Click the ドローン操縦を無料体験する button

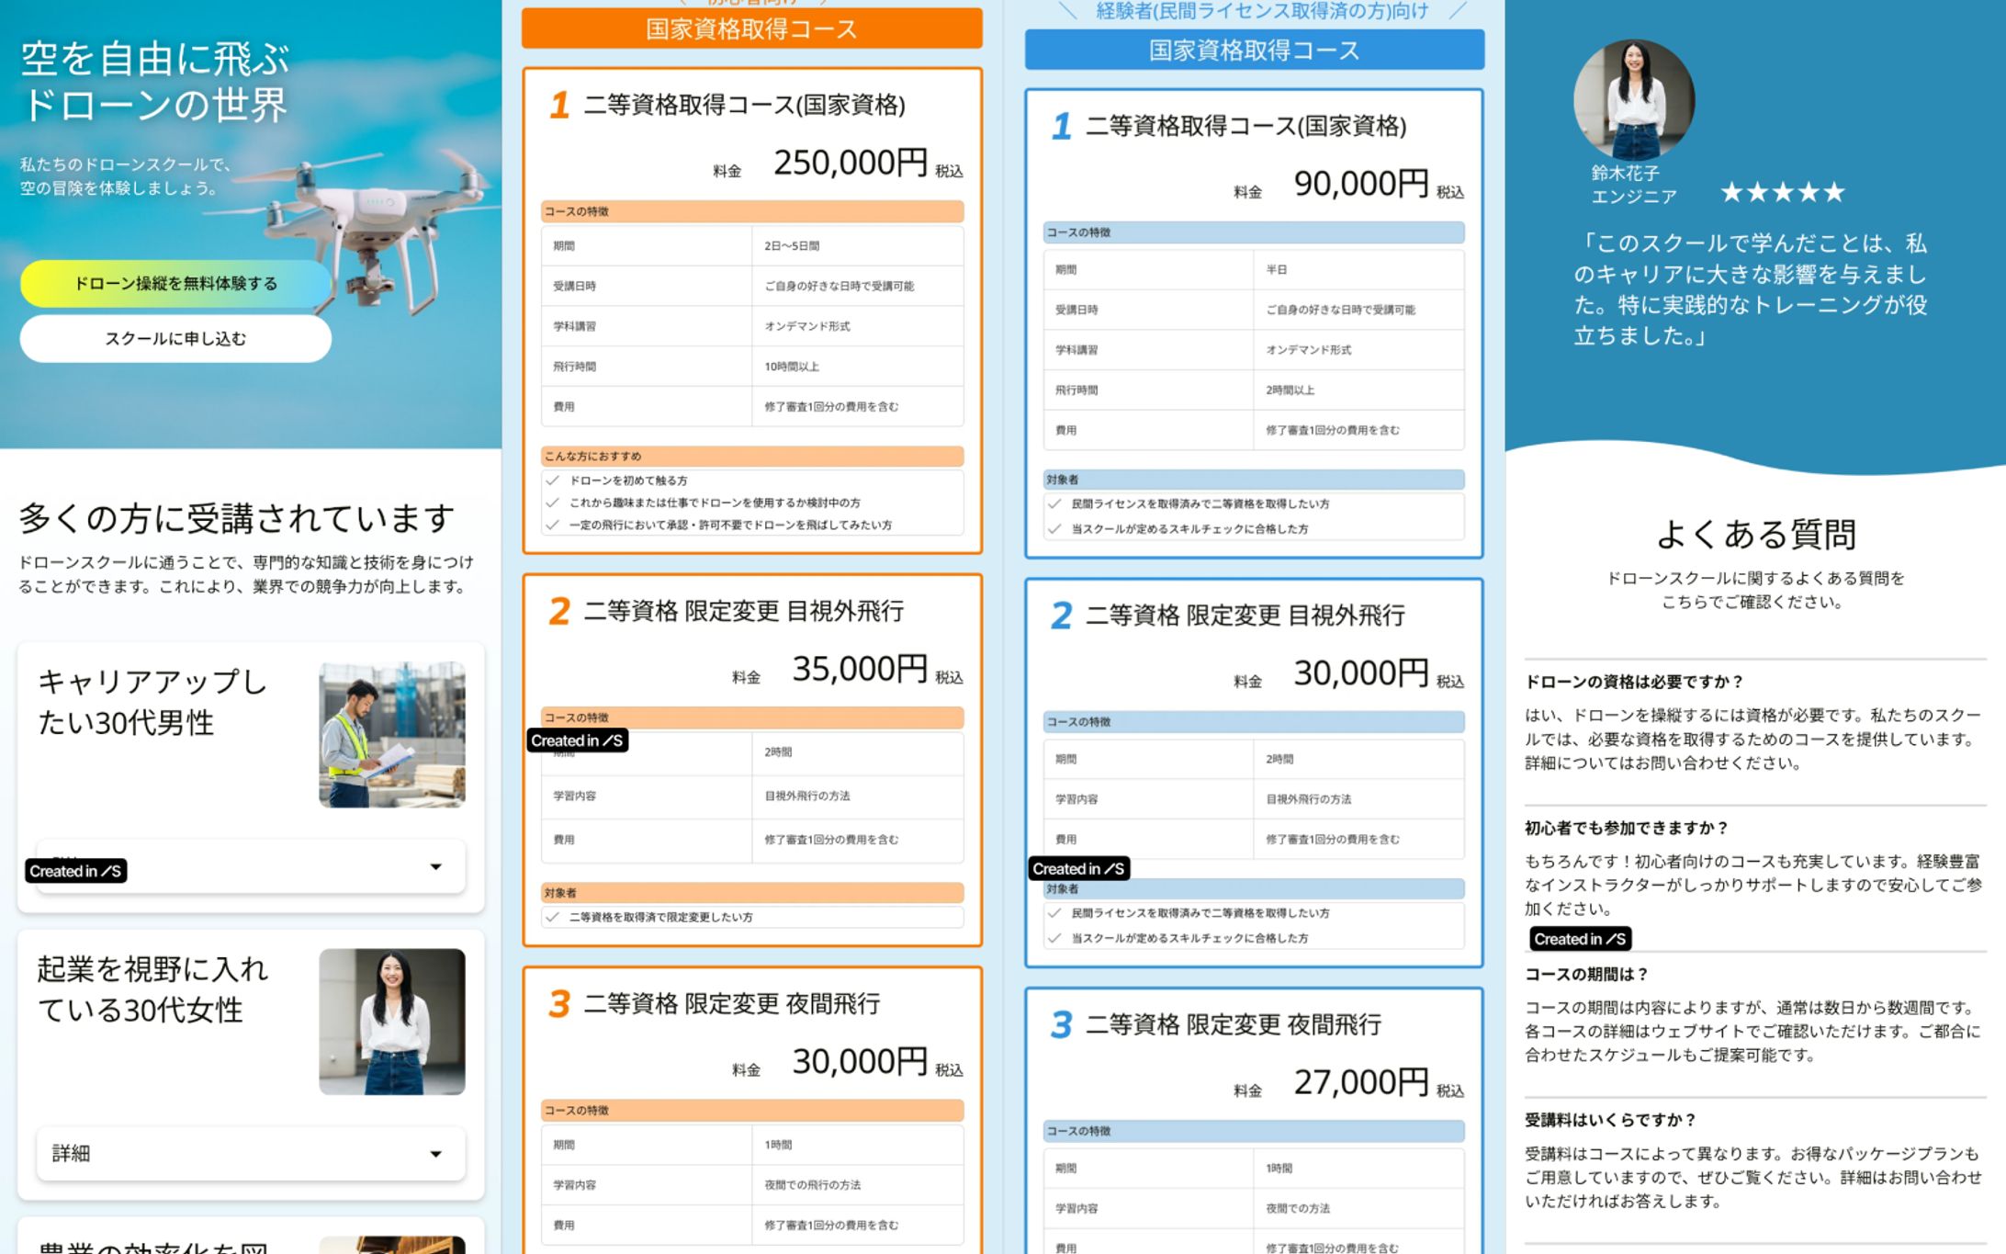[x=175, y=284]
